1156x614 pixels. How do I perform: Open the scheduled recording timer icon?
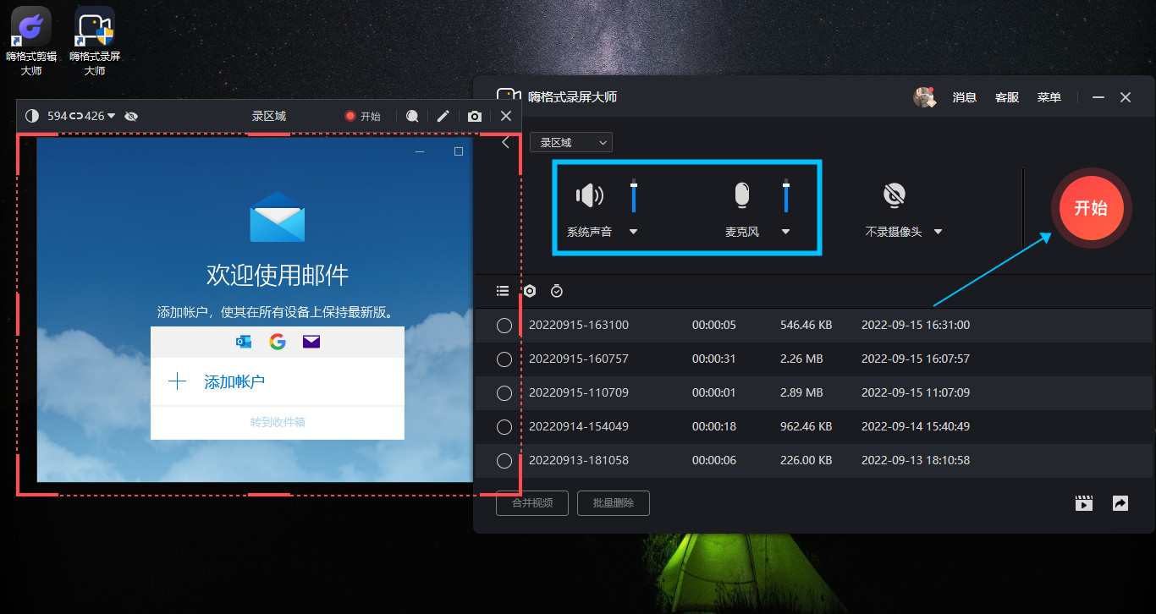[x=556, y=291]
